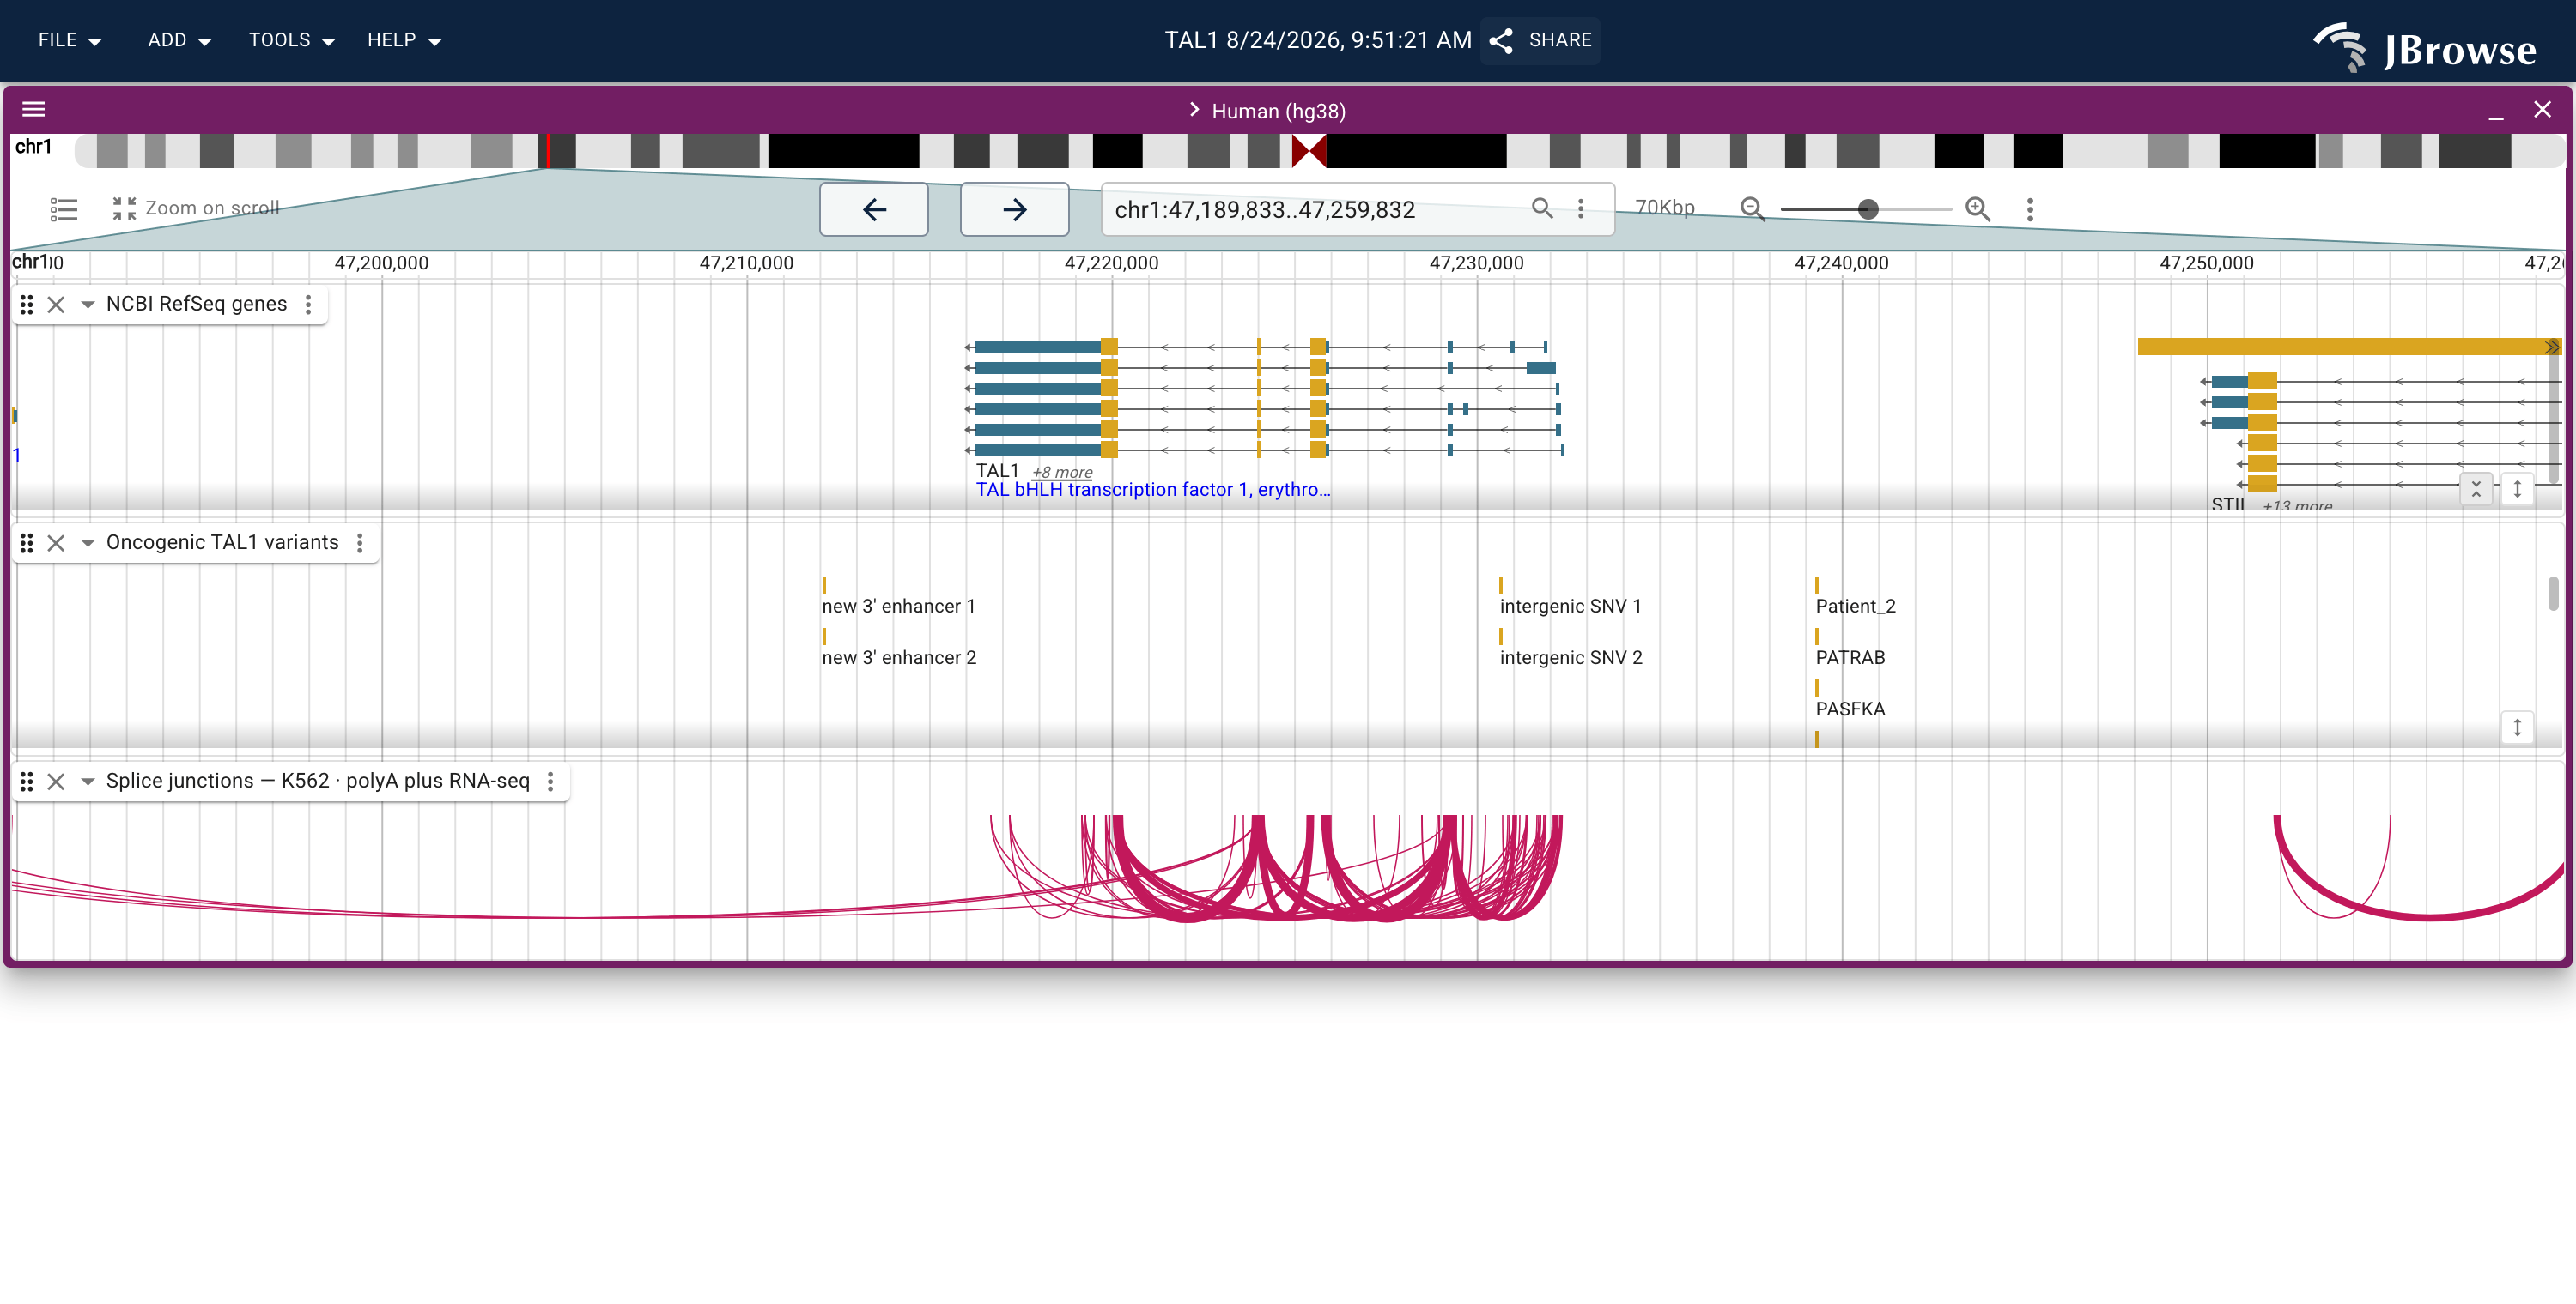Zoom in with the plus magnifier
Screen dimensions: 2576x1304
pyautogui.click(x=1977, y=208)
